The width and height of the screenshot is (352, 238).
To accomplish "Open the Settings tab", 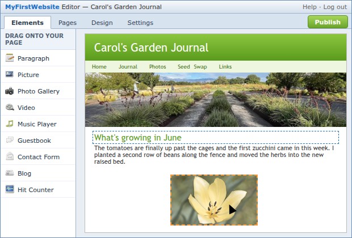I will pyautogui.click(x=140, y=23).
